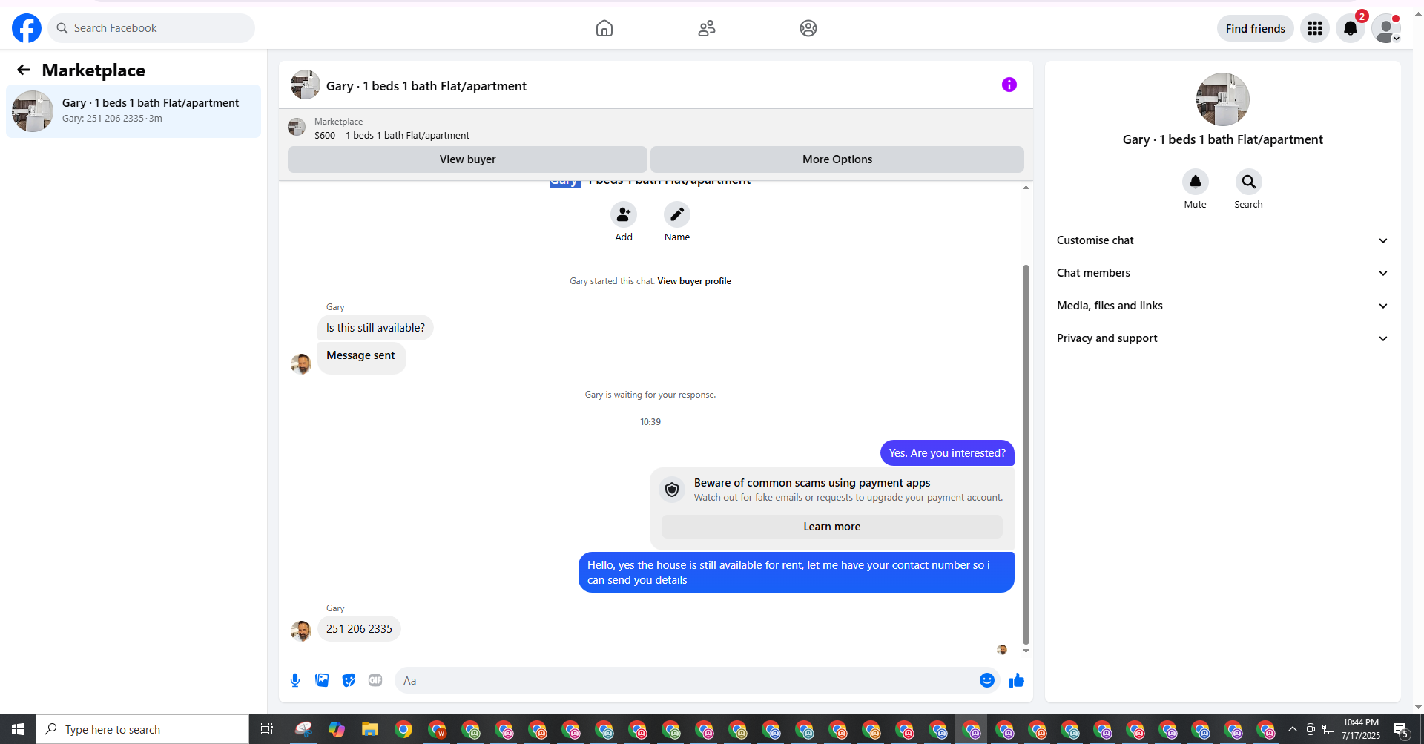Screen dimensions: 1424x744
Task: Click the "$600 – 1 beds 1 bath Flat/apartment" listing text
Action: pos(392,135)
